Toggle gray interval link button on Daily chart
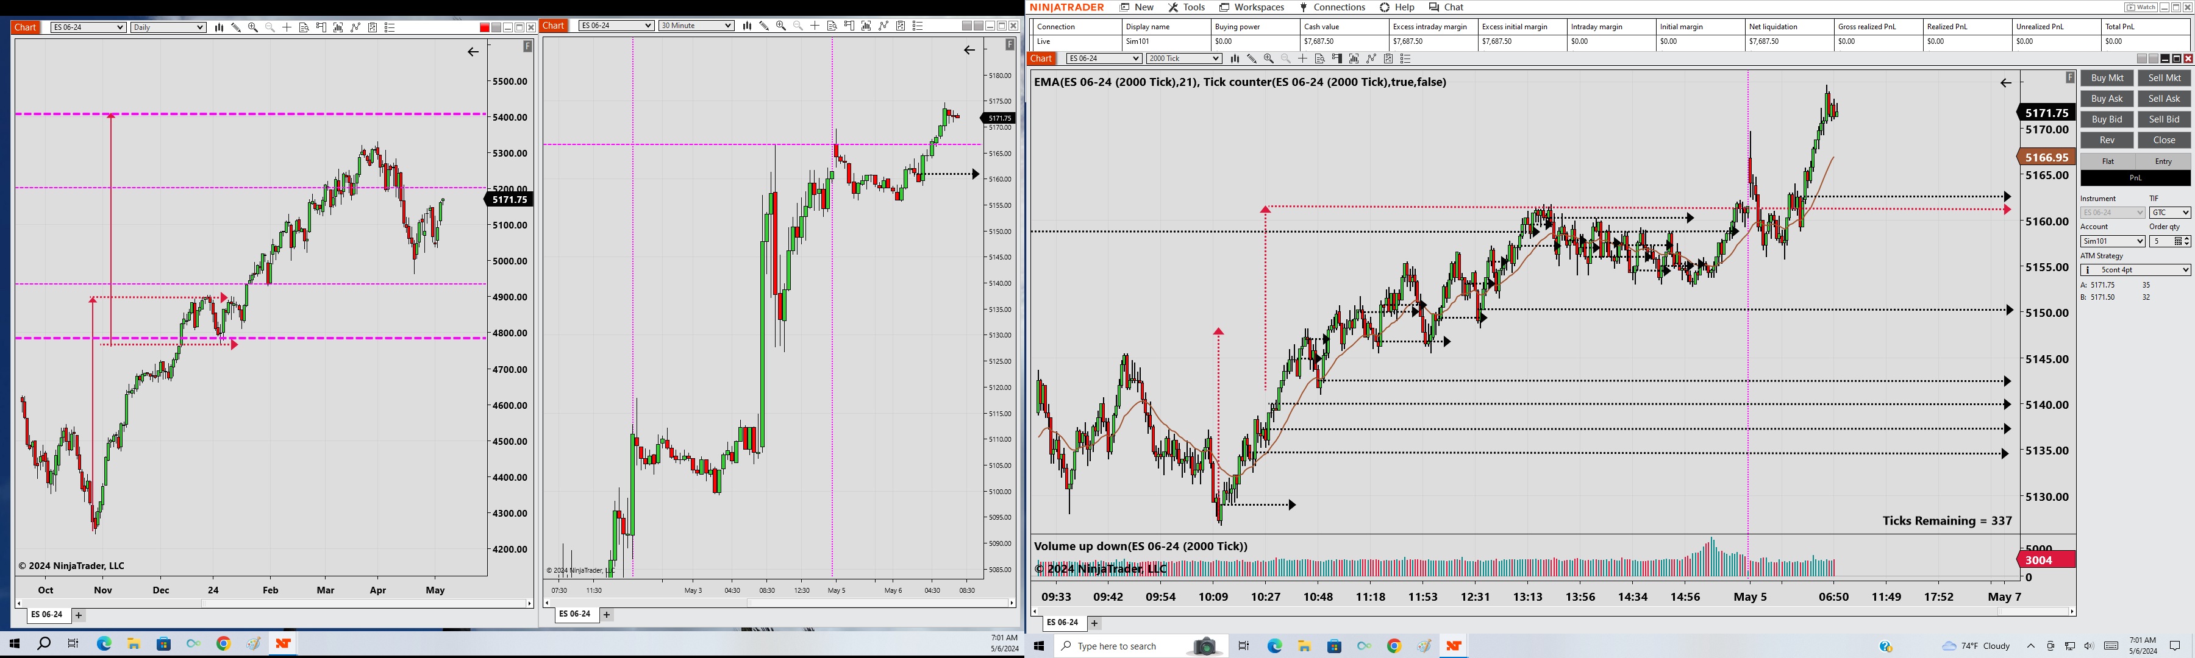The image size is (2195, 658). click(497, 27)
